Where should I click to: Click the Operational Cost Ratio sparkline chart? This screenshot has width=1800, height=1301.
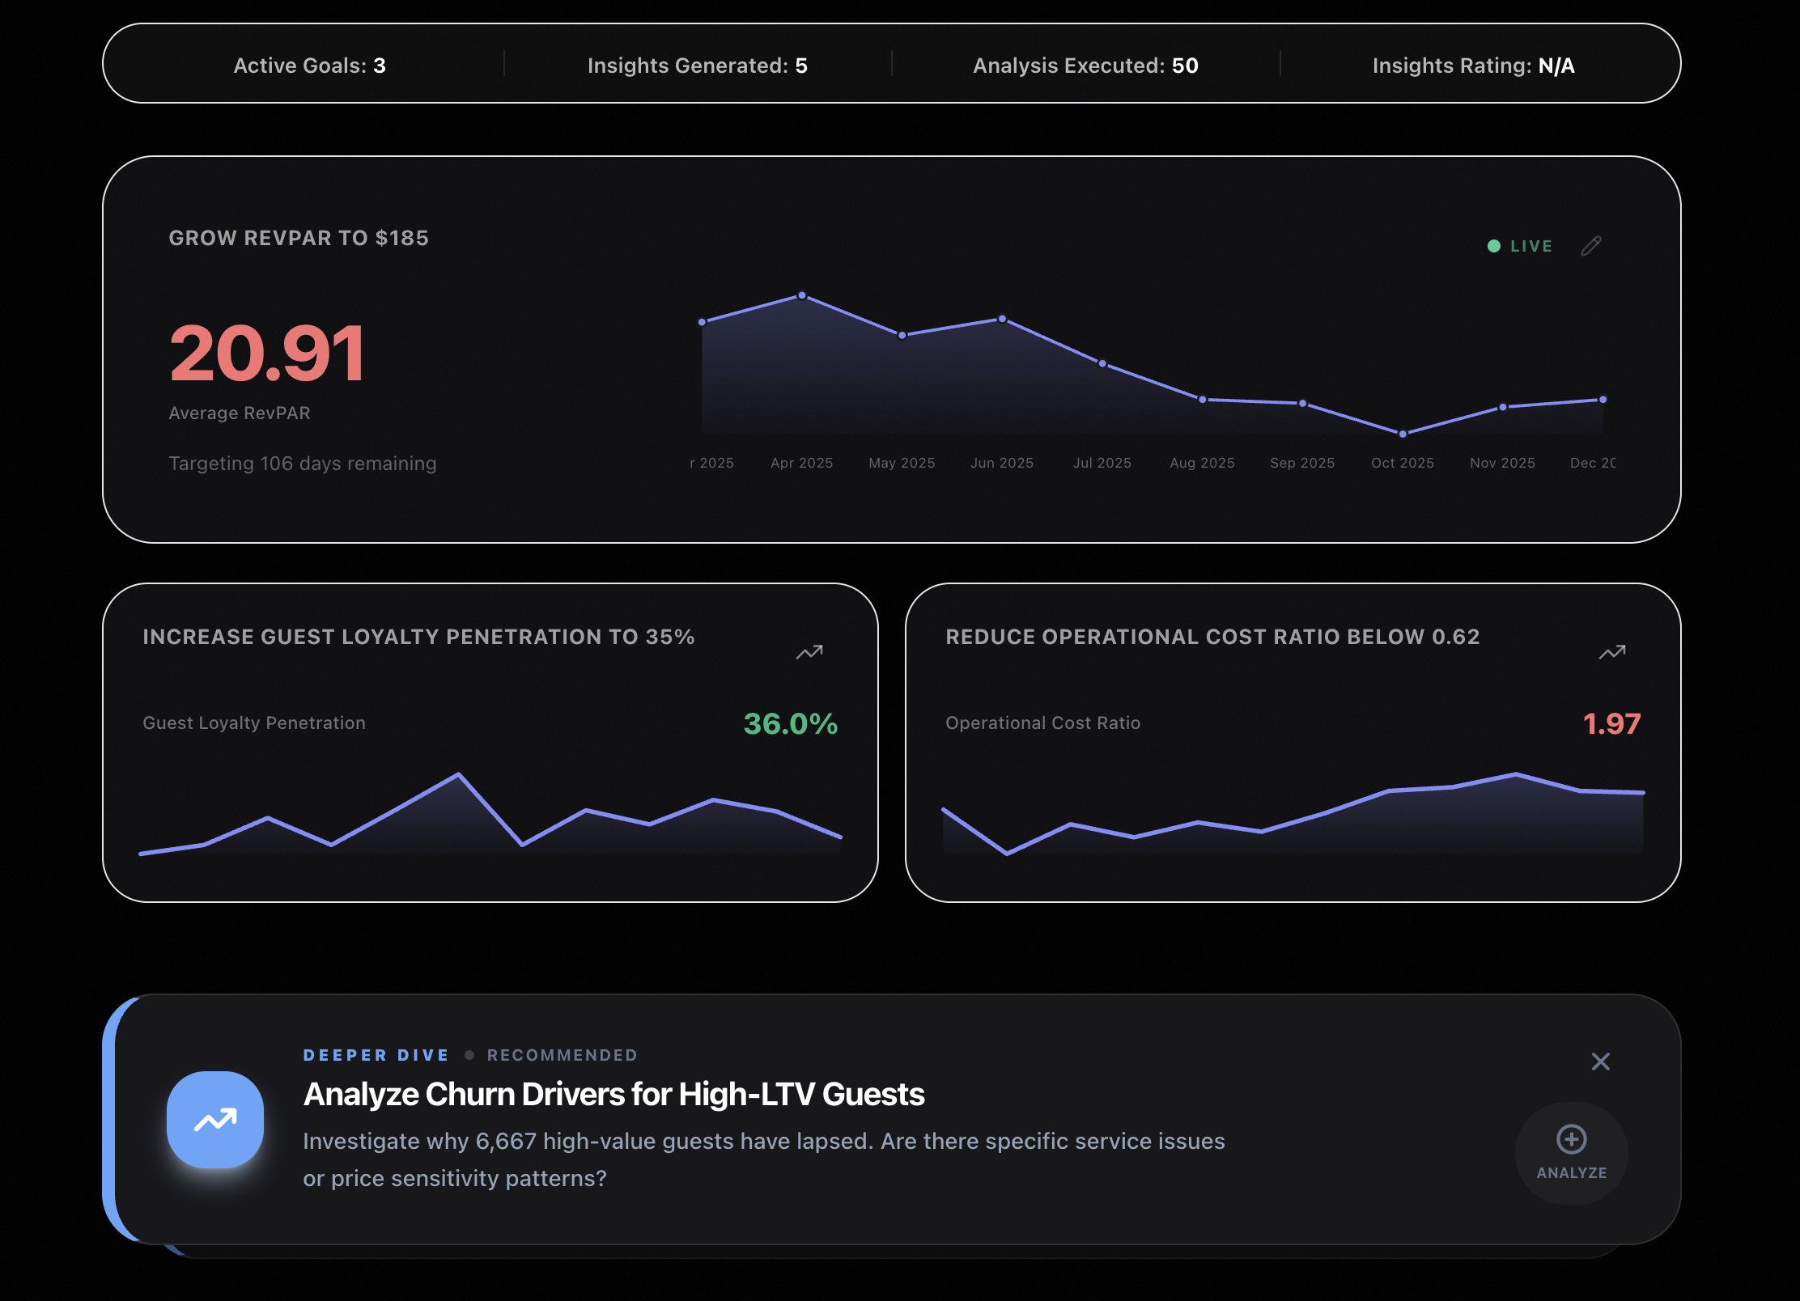(x=1293, y=814)
